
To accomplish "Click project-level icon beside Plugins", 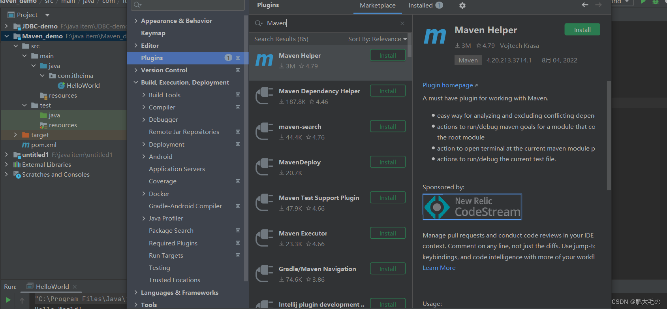I will click(x=238, y=58).
